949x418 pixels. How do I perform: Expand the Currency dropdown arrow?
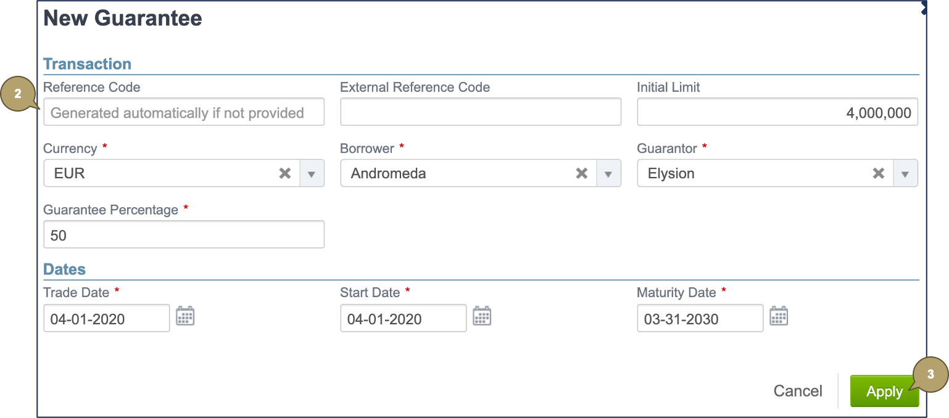pyautogui.click(x=312, y=174)
